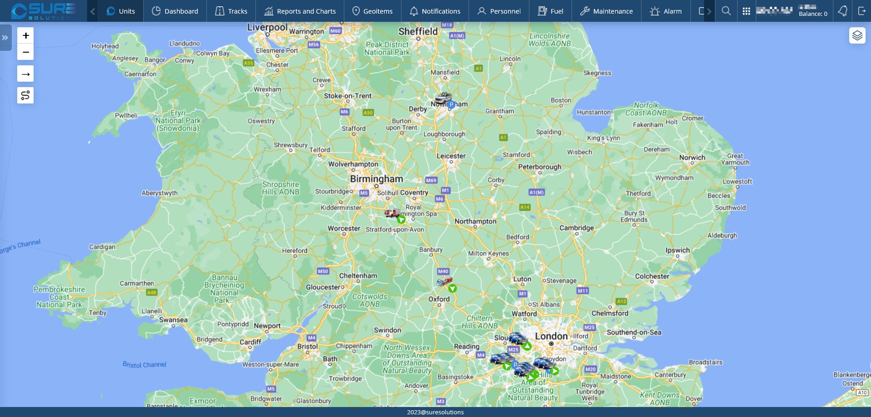This screenshot has width=871, height=417.
Task: Click the Southend-on-Sea map label
Action: [x=634, y=332]
